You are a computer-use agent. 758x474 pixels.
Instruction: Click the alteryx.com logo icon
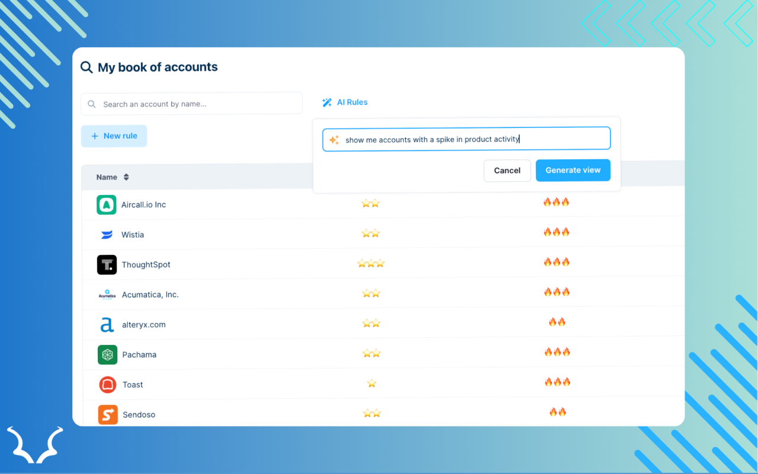pos(107,325)
